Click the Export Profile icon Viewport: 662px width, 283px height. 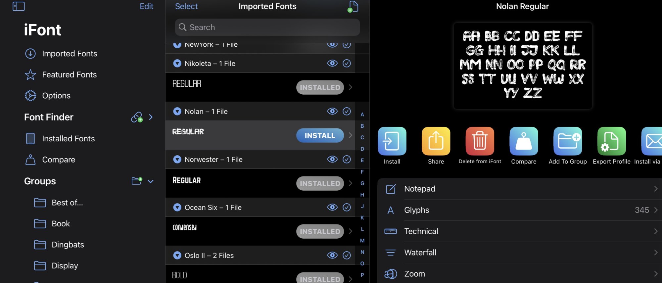coord(612,141)
